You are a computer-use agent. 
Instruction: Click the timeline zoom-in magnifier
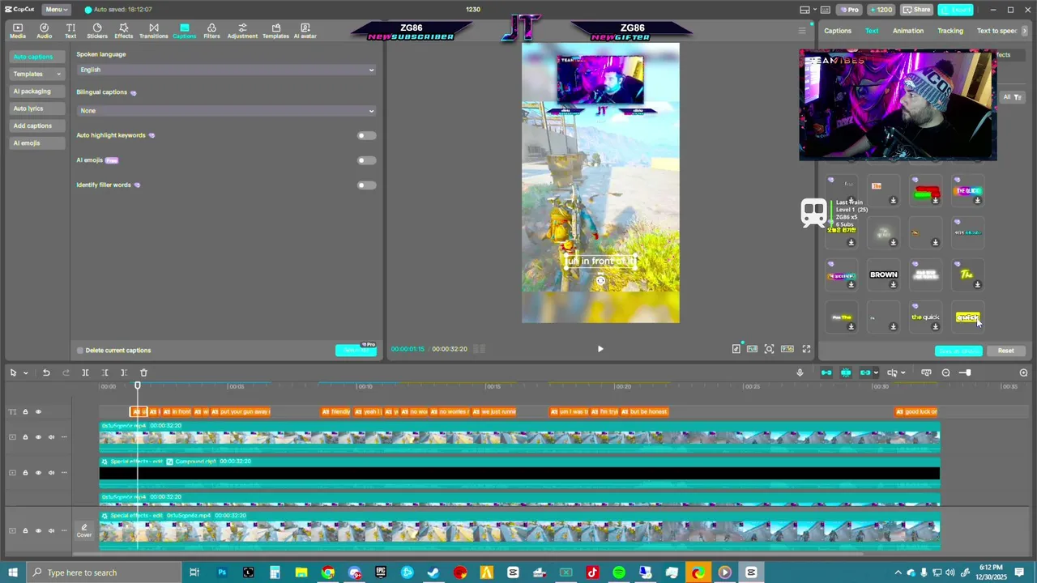click(1023, 372)
